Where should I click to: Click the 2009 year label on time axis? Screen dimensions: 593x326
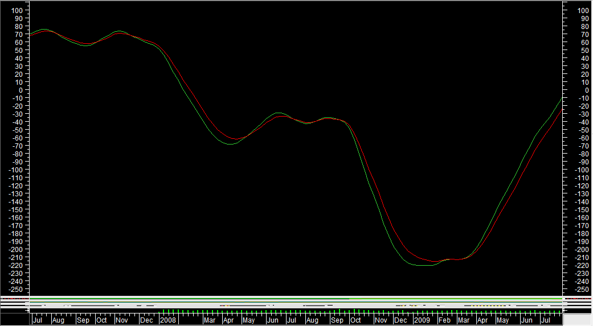(422, 320)
